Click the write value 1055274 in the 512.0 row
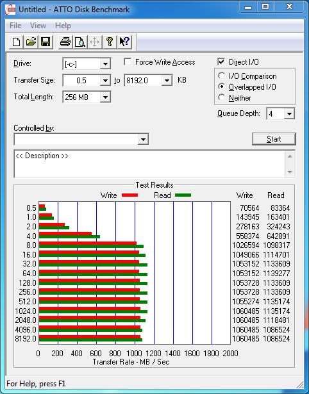The width and height of the screenshot is (309, 394). (x=246, y=301)
